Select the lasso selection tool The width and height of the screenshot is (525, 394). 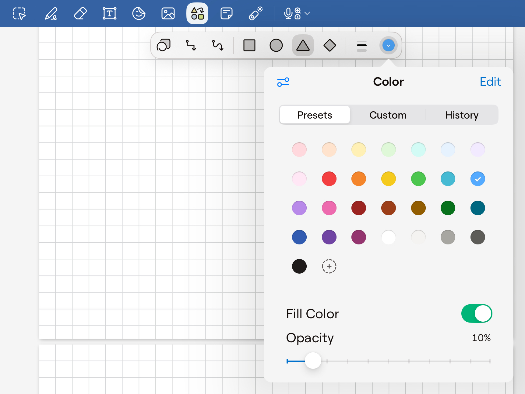click(19, 13)
